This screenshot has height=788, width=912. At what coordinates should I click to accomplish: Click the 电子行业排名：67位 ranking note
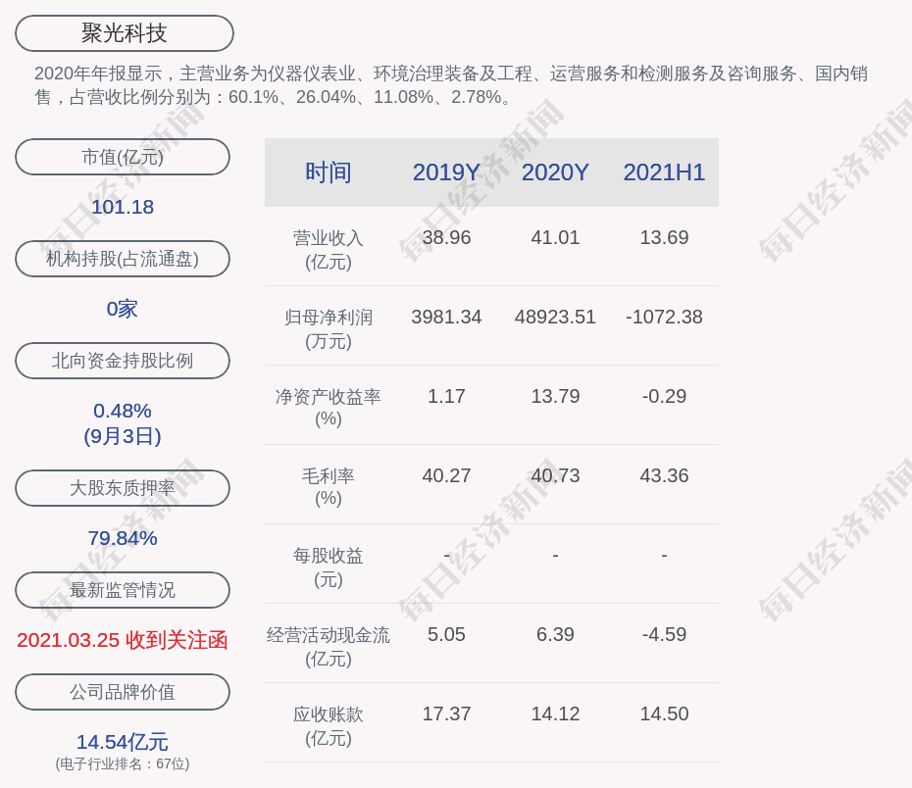(123, 763)
